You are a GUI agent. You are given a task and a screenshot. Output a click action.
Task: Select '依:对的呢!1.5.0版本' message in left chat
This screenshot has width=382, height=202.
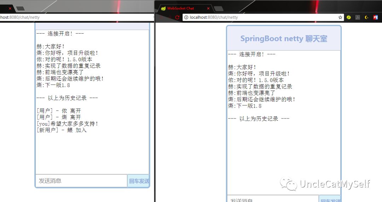(x=64, y=59)
